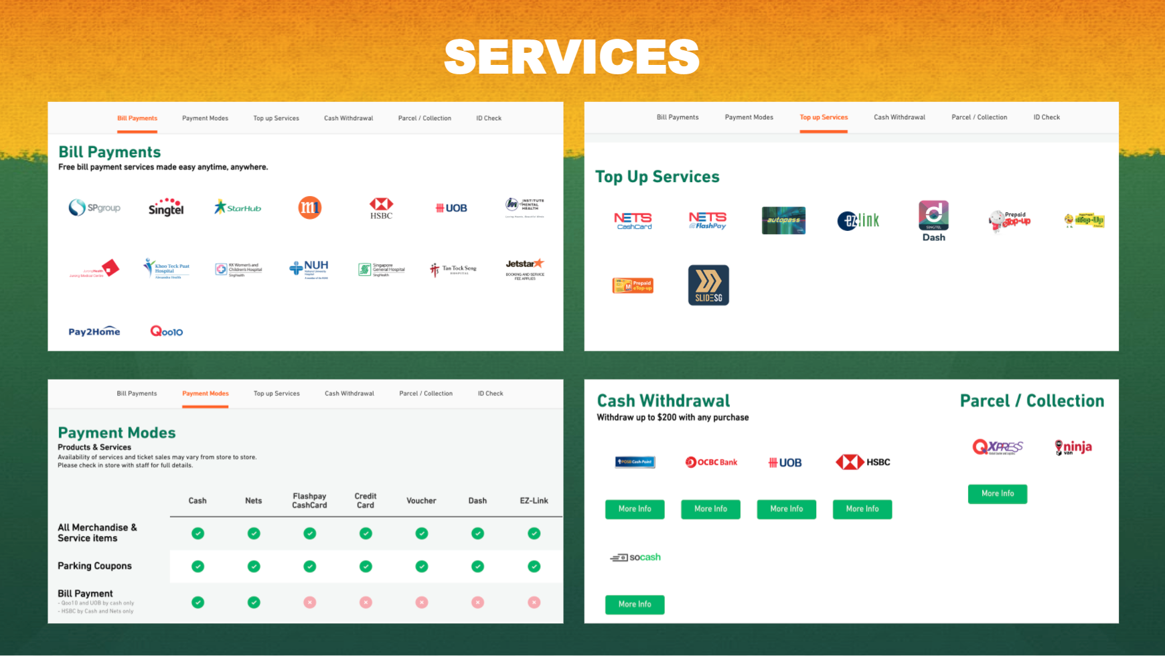Click the SP Group logo under Bill Payments
The height and width of the screenshot is (656, 1165).
tap(94, 208)
